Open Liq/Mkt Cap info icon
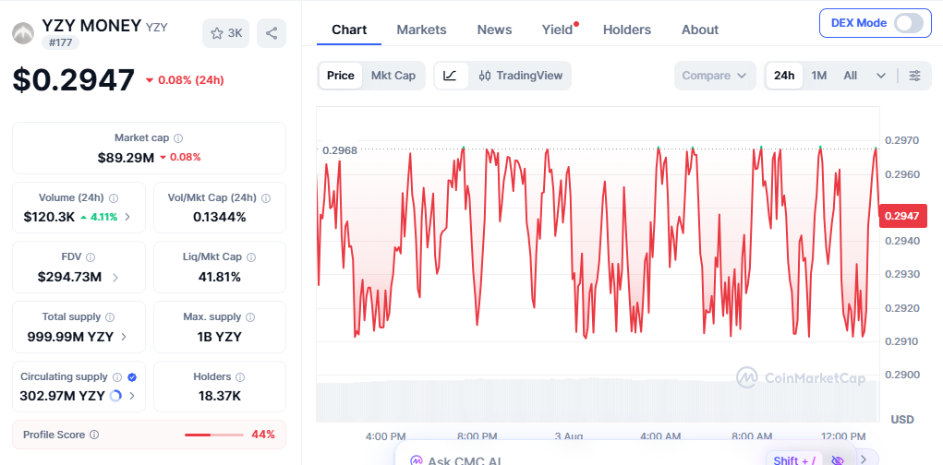 point(251,257)
